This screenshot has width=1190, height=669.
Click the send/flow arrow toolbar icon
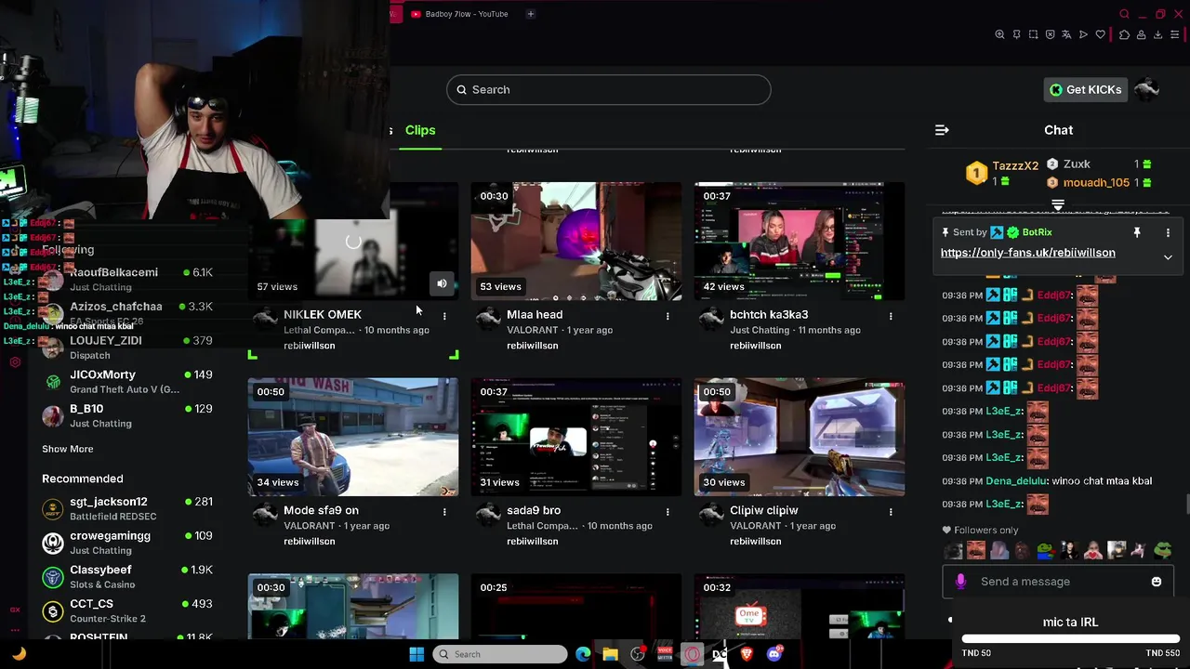[x=1083, y=34]
